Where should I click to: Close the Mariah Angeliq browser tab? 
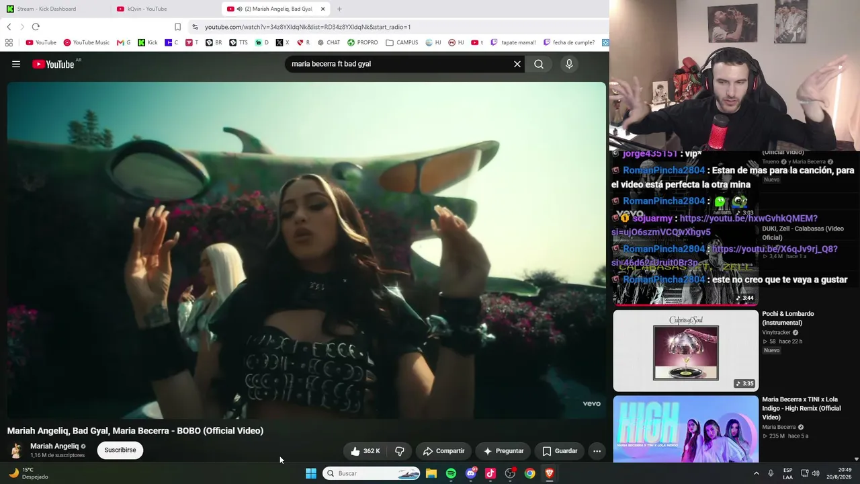323,9
